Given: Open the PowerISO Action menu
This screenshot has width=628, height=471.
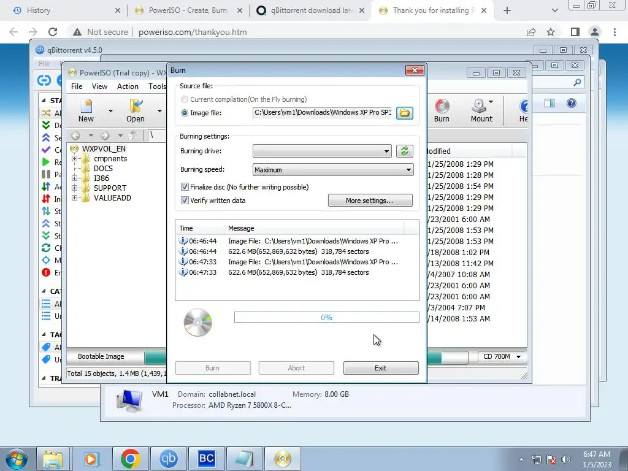Looking at the screenshot, I should (128, 86).
